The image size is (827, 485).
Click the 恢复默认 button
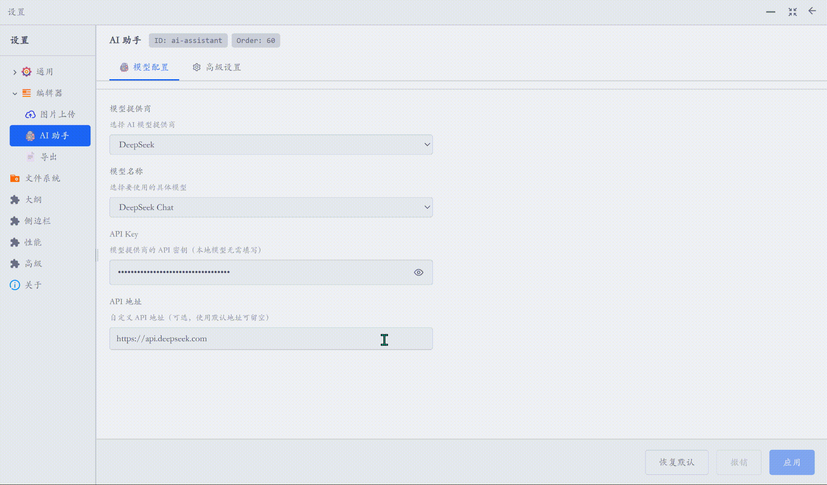pos(676,462)
